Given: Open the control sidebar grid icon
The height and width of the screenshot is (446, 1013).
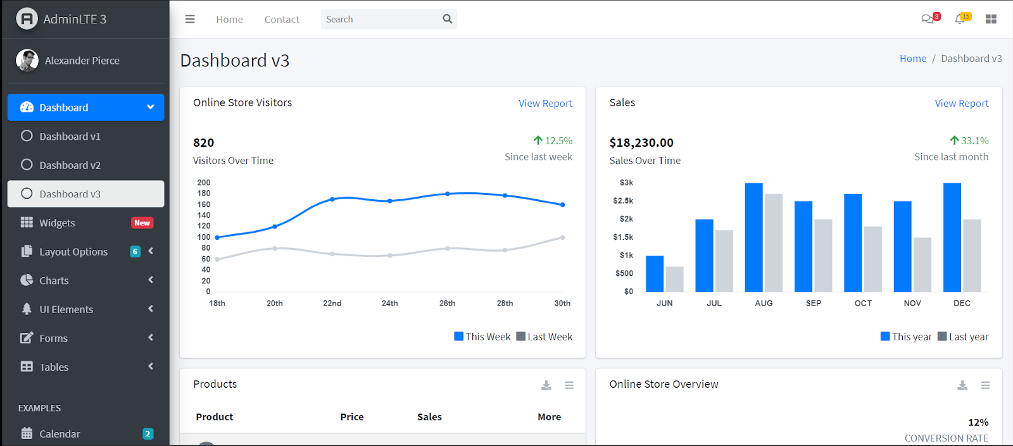Looking at the screenshot, I should [991, 19].
